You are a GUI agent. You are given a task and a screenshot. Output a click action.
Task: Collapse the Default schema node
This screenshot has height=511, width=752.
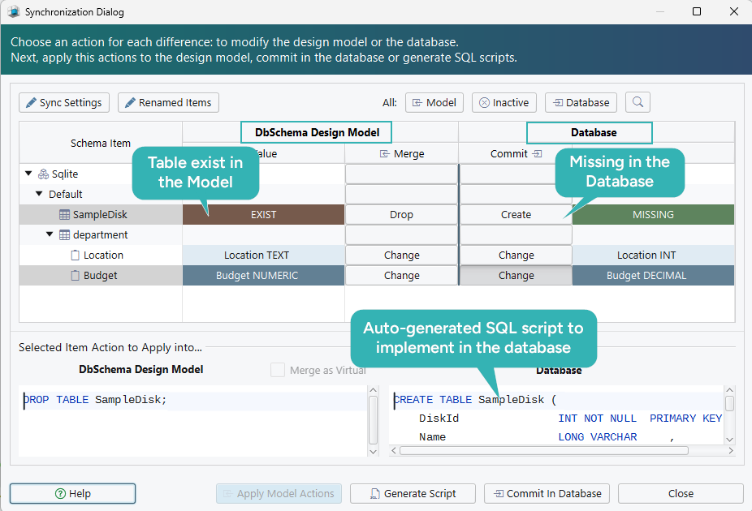(x=39, y=194)
